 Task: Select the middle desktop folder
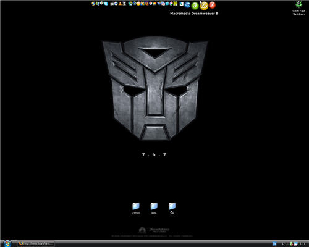154,208
